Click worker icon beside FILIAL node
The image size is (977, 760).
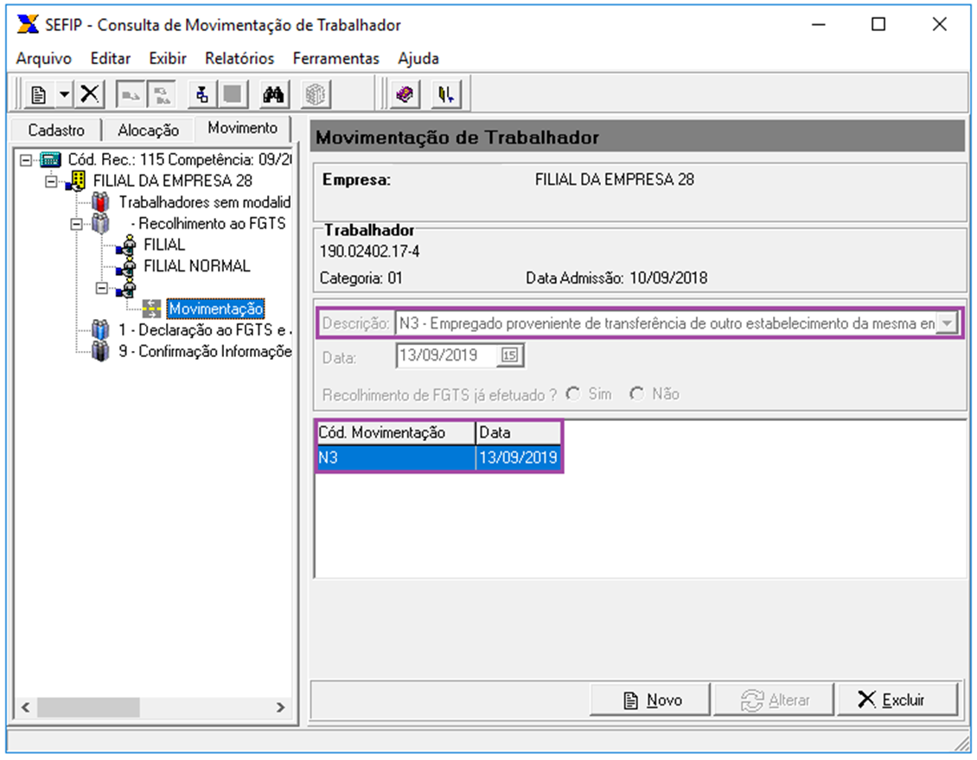click(126, 245)
